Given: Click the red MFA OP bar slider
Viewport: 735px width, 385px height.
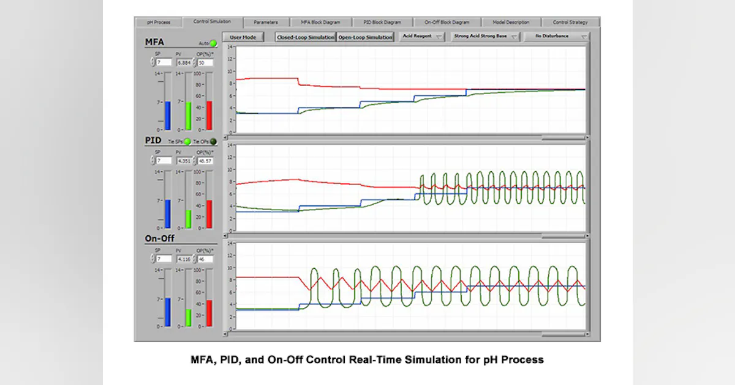Looking at the screenshot, I should (x=209, y=101).
